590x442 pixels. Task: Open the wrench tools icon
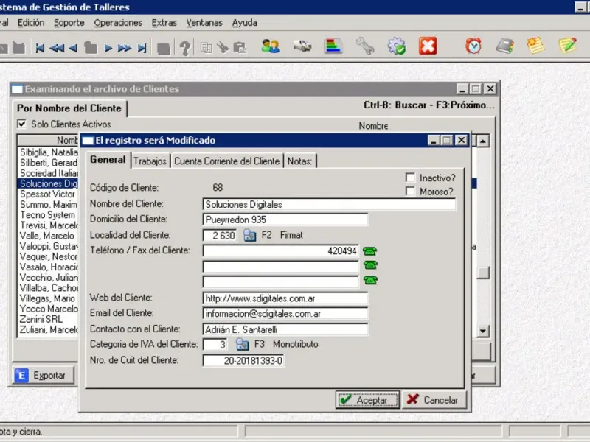pos(364,46)
